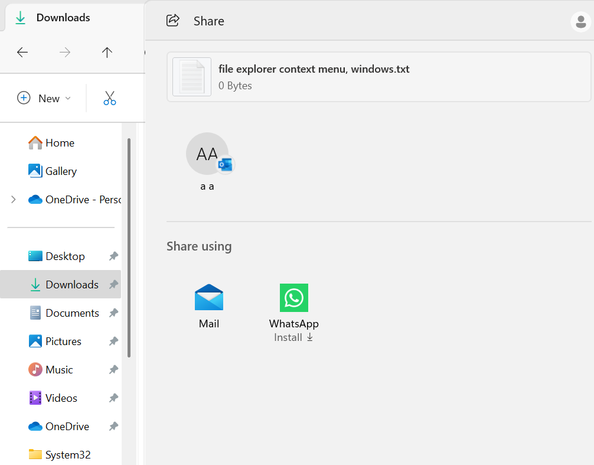
Task: Click WhatsApp Install link
Action: click(293, 337)
